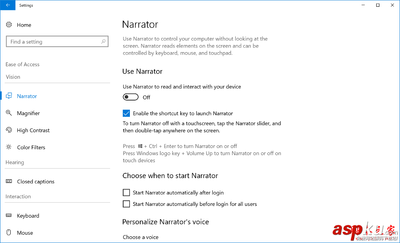
Task: Turn on the Use Narrator toggle
Action: click(x=131, y=97)
